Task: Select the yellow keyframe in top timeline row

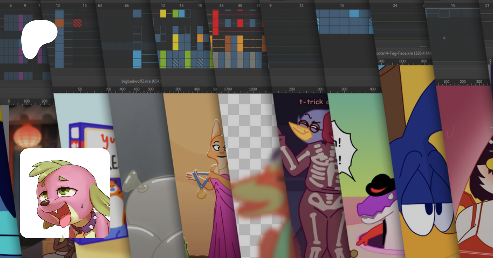Action: [163, 13]
